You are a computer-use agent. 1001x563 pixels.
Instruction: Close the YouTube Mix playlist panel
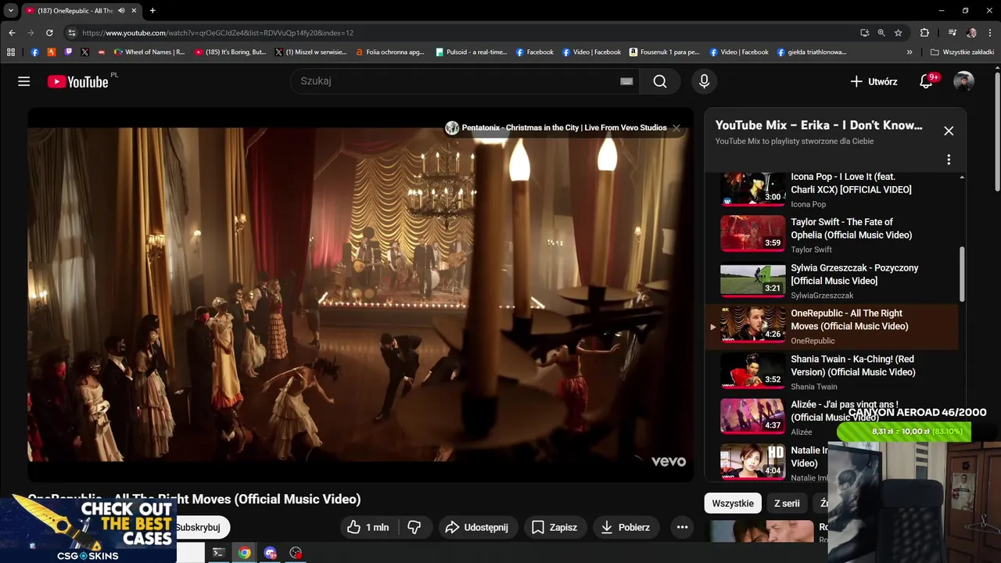[949, 131]
